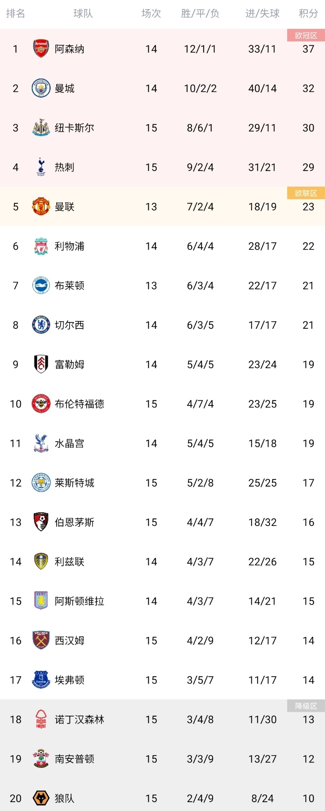Click the Arsenal club crest
Screen dimensions: 325x811
tap(41, 49)
